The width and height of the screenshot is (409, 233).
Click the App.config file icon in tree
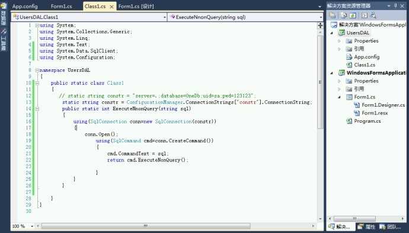point(349,57)
